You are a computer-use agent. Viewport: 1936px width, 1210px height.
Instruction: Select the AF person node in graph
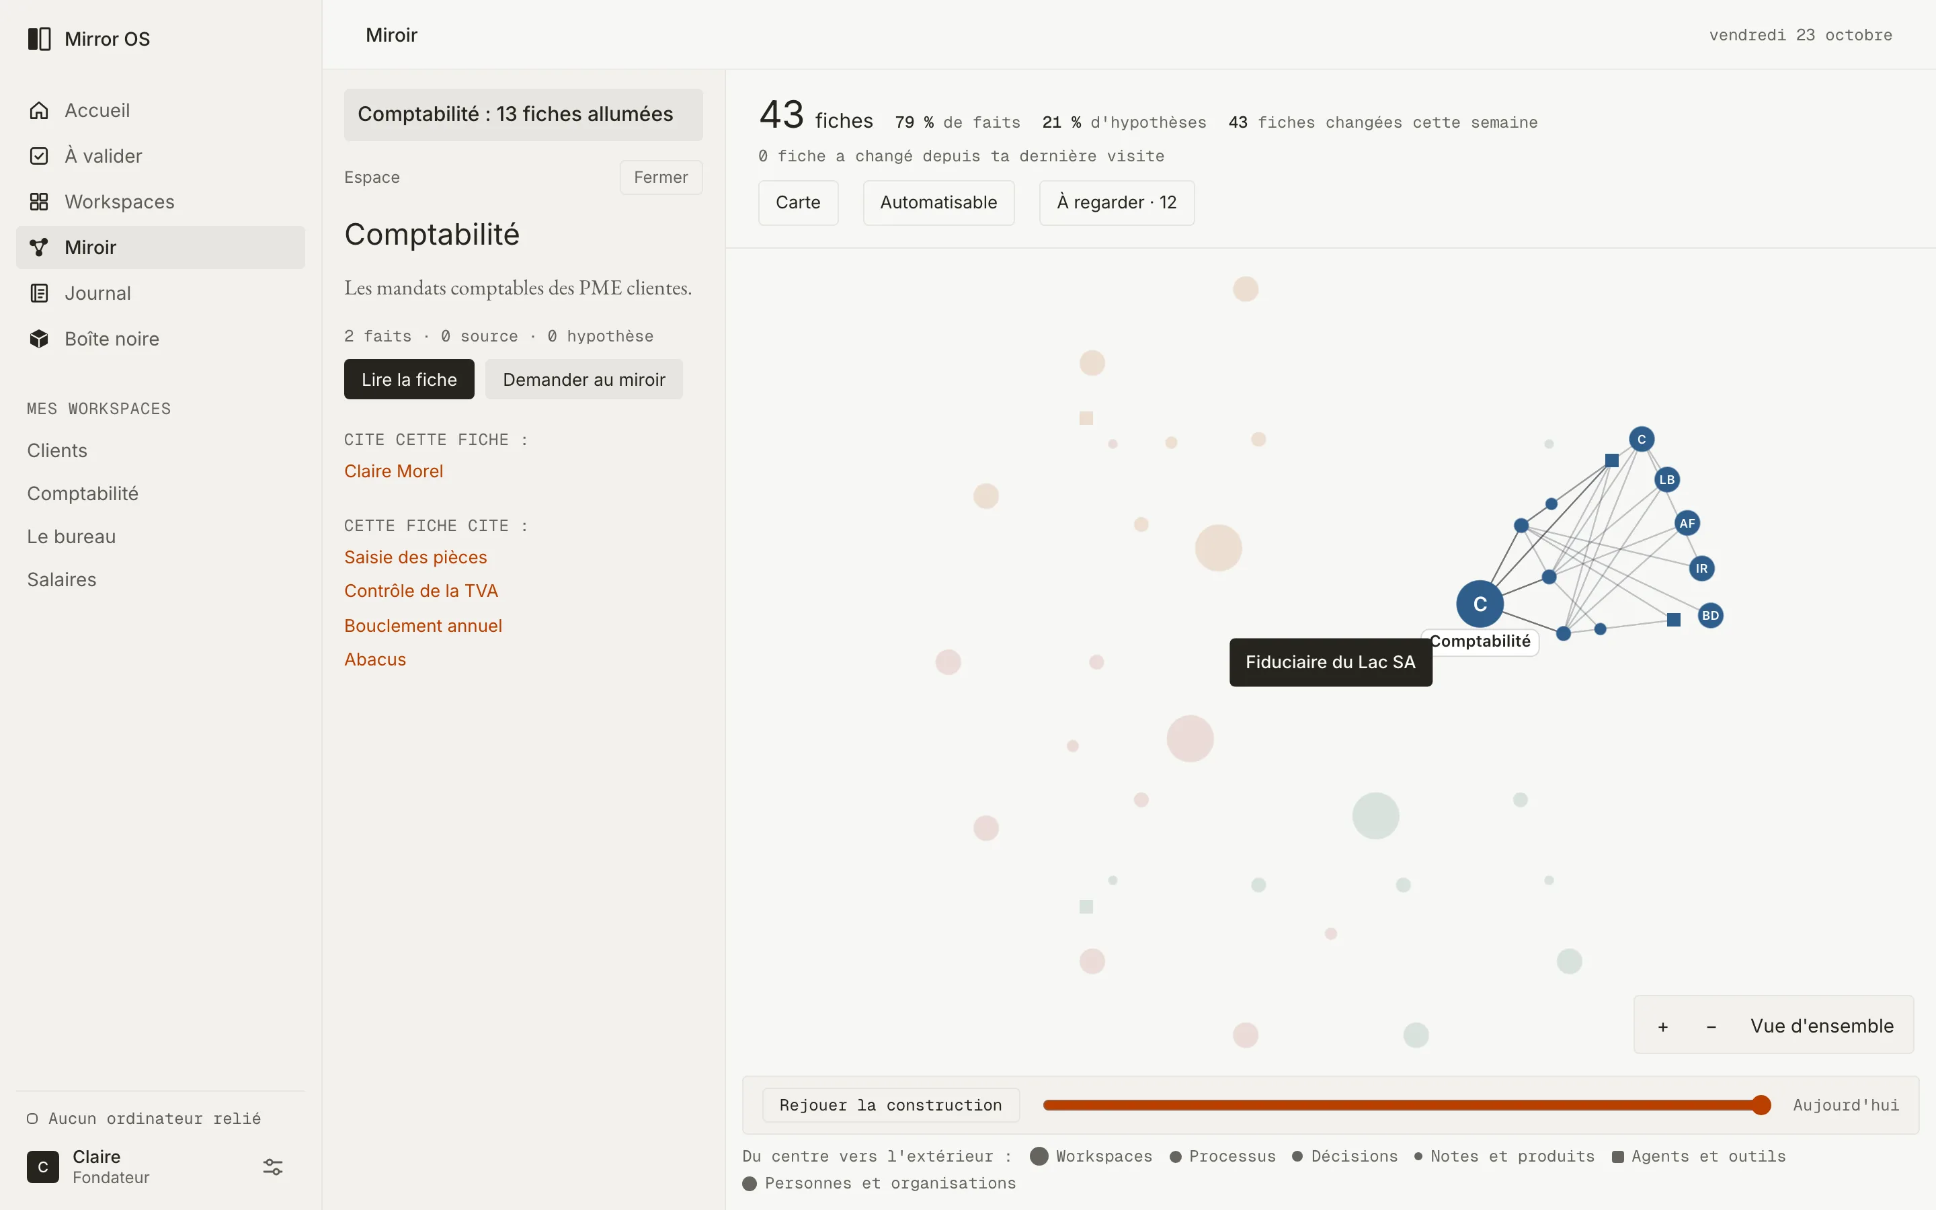[x=1687, y=524]
